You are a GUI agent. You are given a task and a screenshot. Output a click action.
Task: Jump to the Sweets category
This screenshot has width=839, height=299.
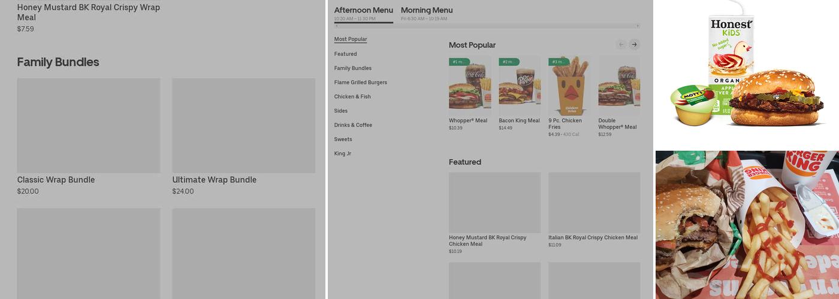(x=343, y=139)
